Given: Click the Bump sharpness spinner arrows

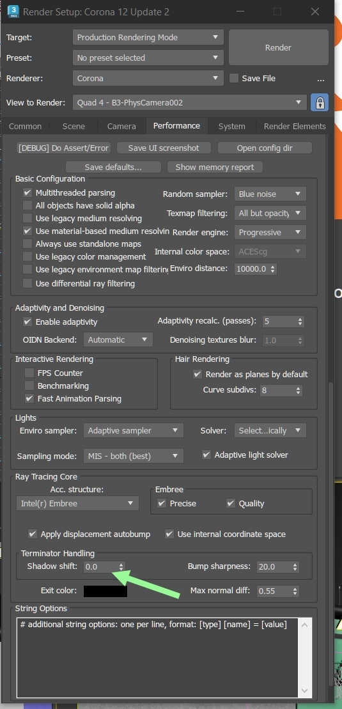Looking at the screenshot, I should point(295,566).
